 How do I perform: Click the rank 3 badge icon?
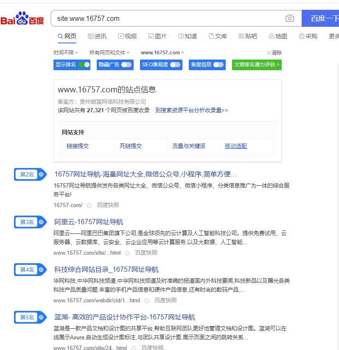tap(41, 222)
